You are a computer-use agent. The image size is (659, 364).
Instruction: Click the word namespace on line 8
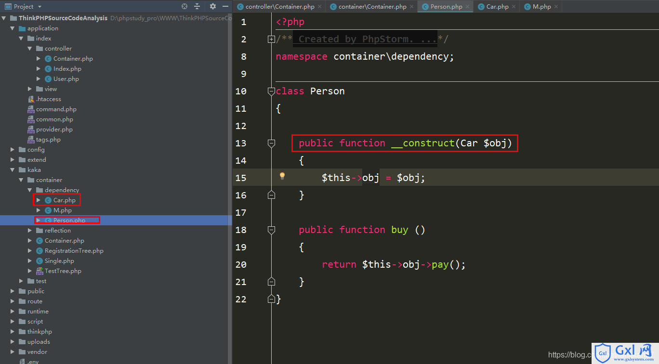302,56
